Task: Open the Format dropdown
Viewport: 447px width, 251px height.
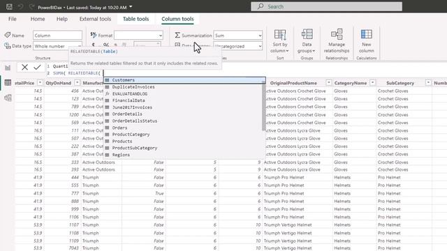Action: click(x=138, y=36)
